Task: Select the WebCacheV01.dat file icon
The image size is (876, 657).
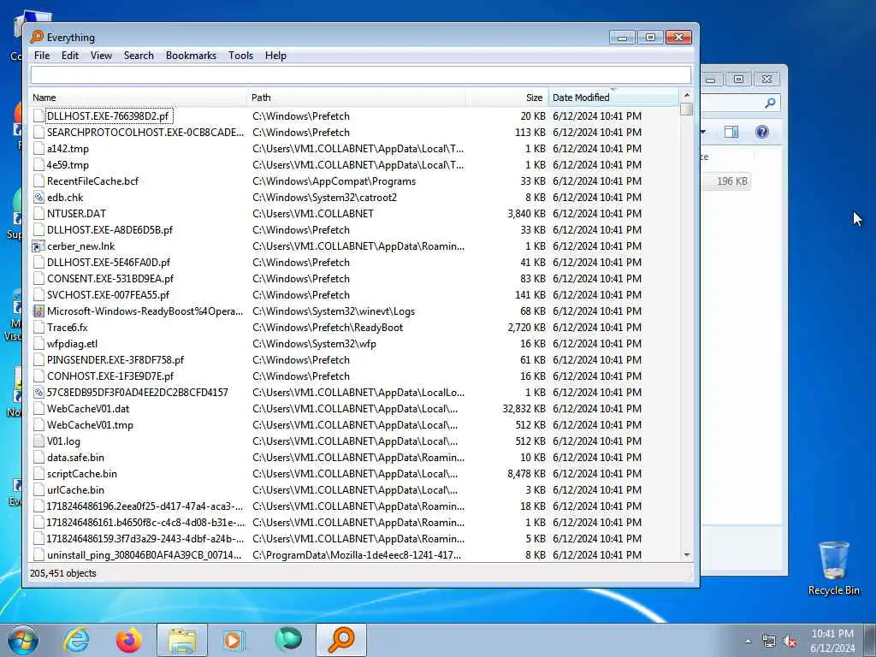Action: 38,409
